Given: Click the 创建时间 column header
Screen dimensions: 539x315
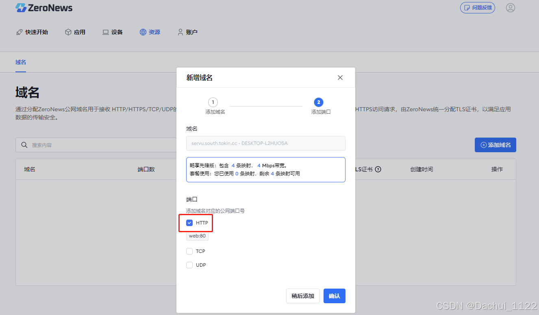Looking at the screenshot, I should click(422, 169).
